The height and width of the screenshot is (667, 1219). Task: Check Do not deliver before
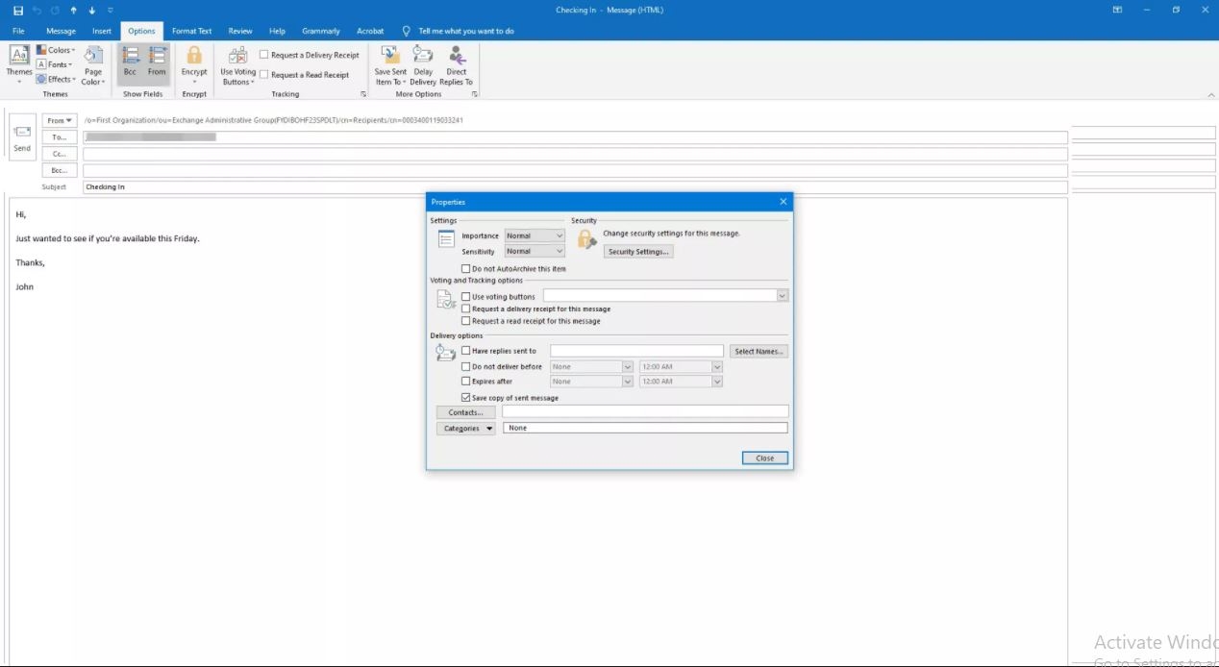tap(466, 366)
